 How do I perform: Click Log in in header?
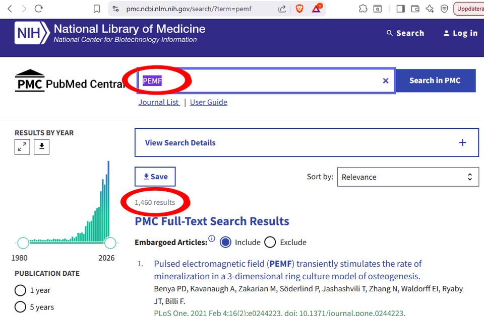coord(460,33)
